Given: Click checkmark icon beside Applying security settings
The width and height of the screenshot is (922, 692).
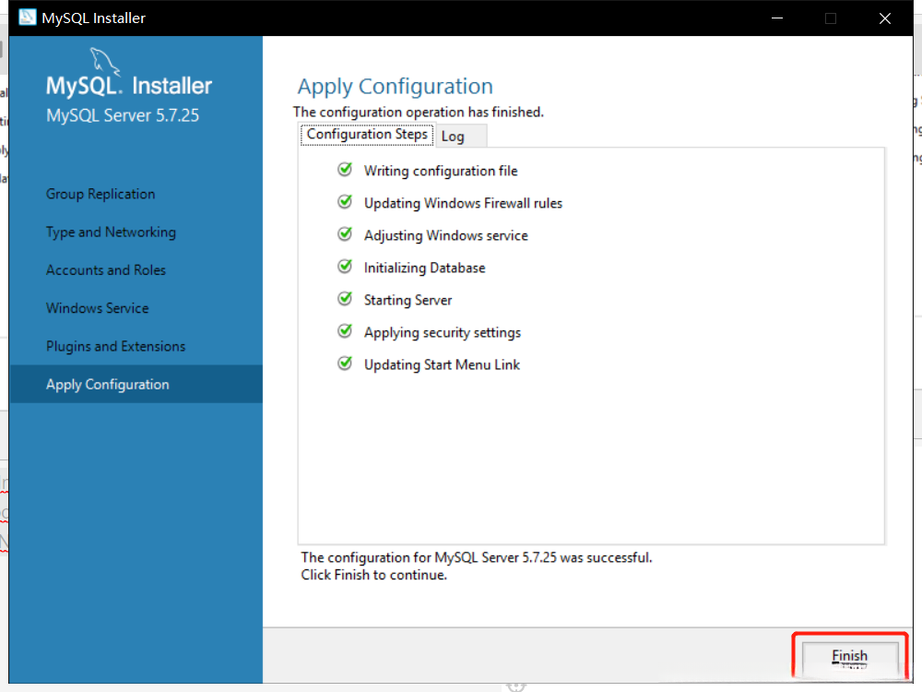Looking at the screenshot, I should [x=345, y=332].
